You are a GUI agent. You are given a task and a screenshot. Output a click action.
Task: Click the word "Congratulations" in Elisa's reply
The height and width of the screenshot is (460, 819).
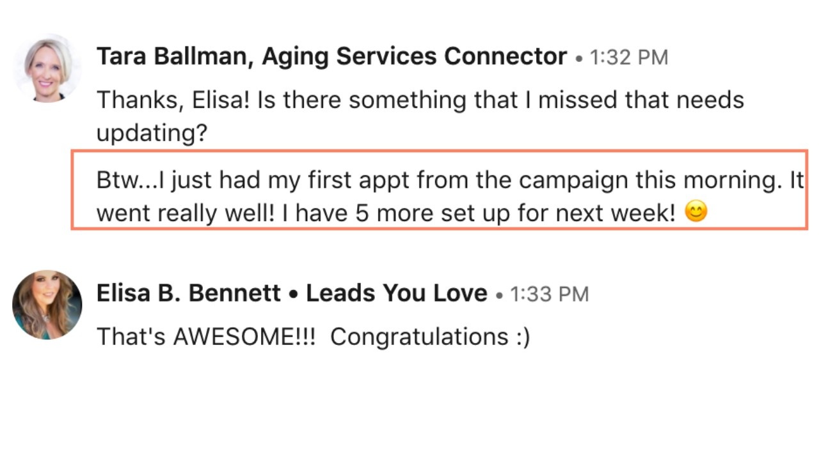pos(418,337)
